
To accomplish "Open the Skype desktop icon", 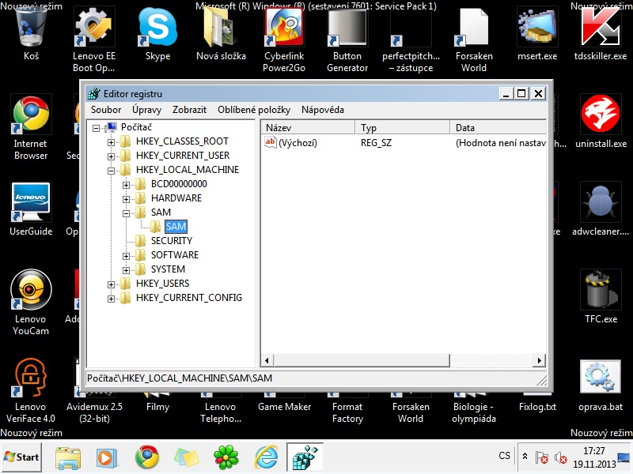I will pos(157,28).
